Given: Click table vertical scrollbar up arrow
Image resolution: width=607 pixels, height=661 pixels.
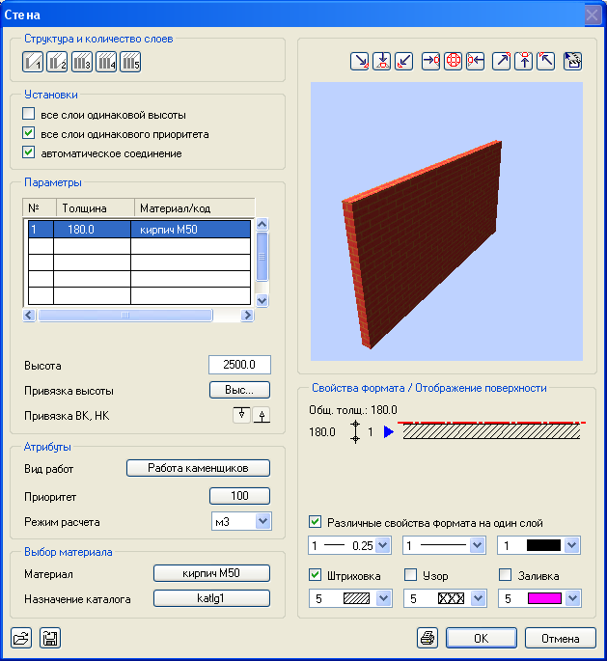Looking at the screenshot, I should pos(262,224).
